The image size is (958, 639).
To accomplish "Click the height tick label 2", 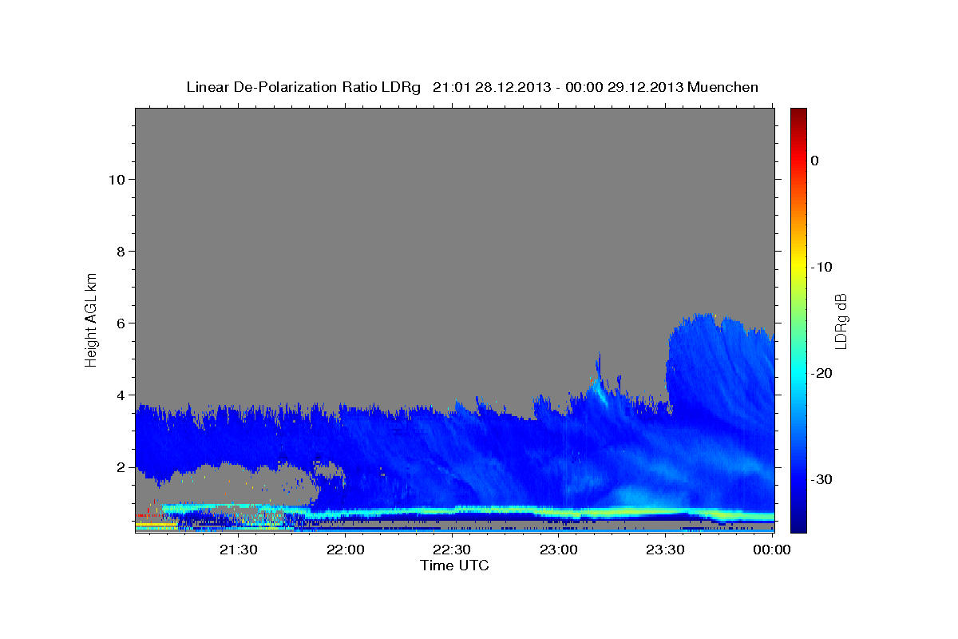I will (120, 466).
